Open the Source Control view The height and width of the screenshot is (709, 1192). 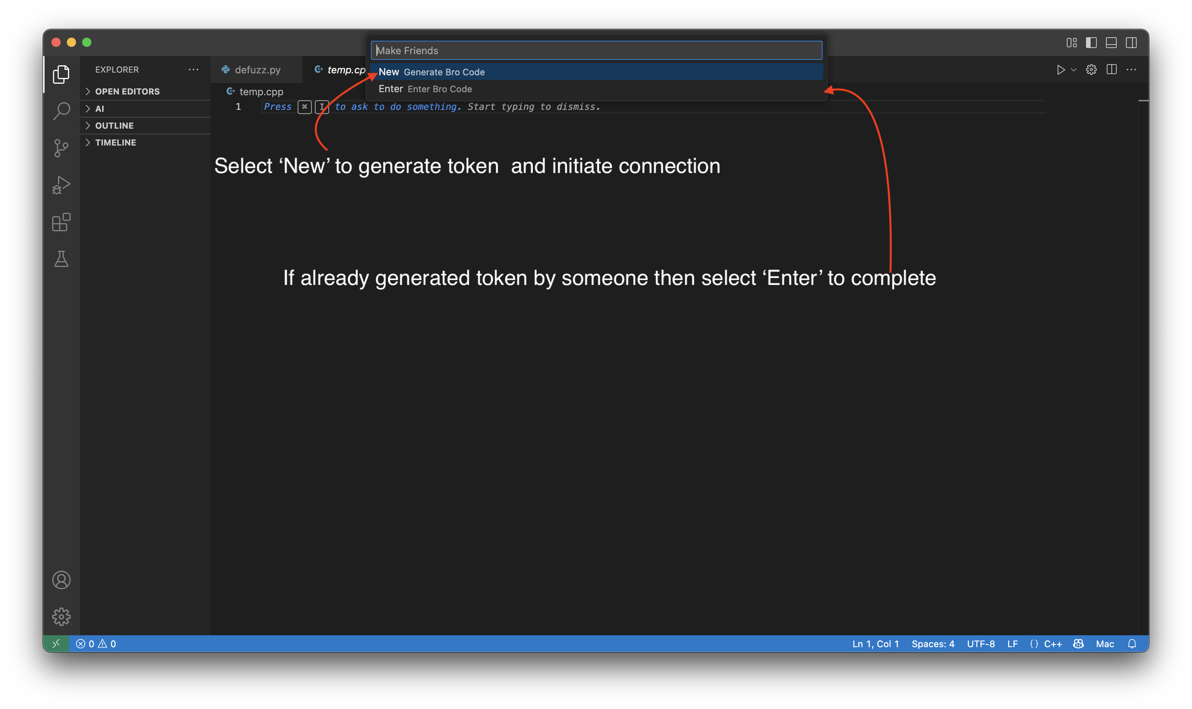pyautogui.click(x=61, y=147)
